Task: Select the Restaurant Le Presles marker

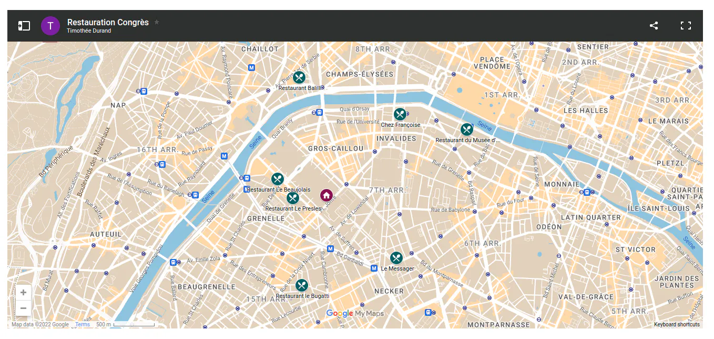Action: point(293,198)
